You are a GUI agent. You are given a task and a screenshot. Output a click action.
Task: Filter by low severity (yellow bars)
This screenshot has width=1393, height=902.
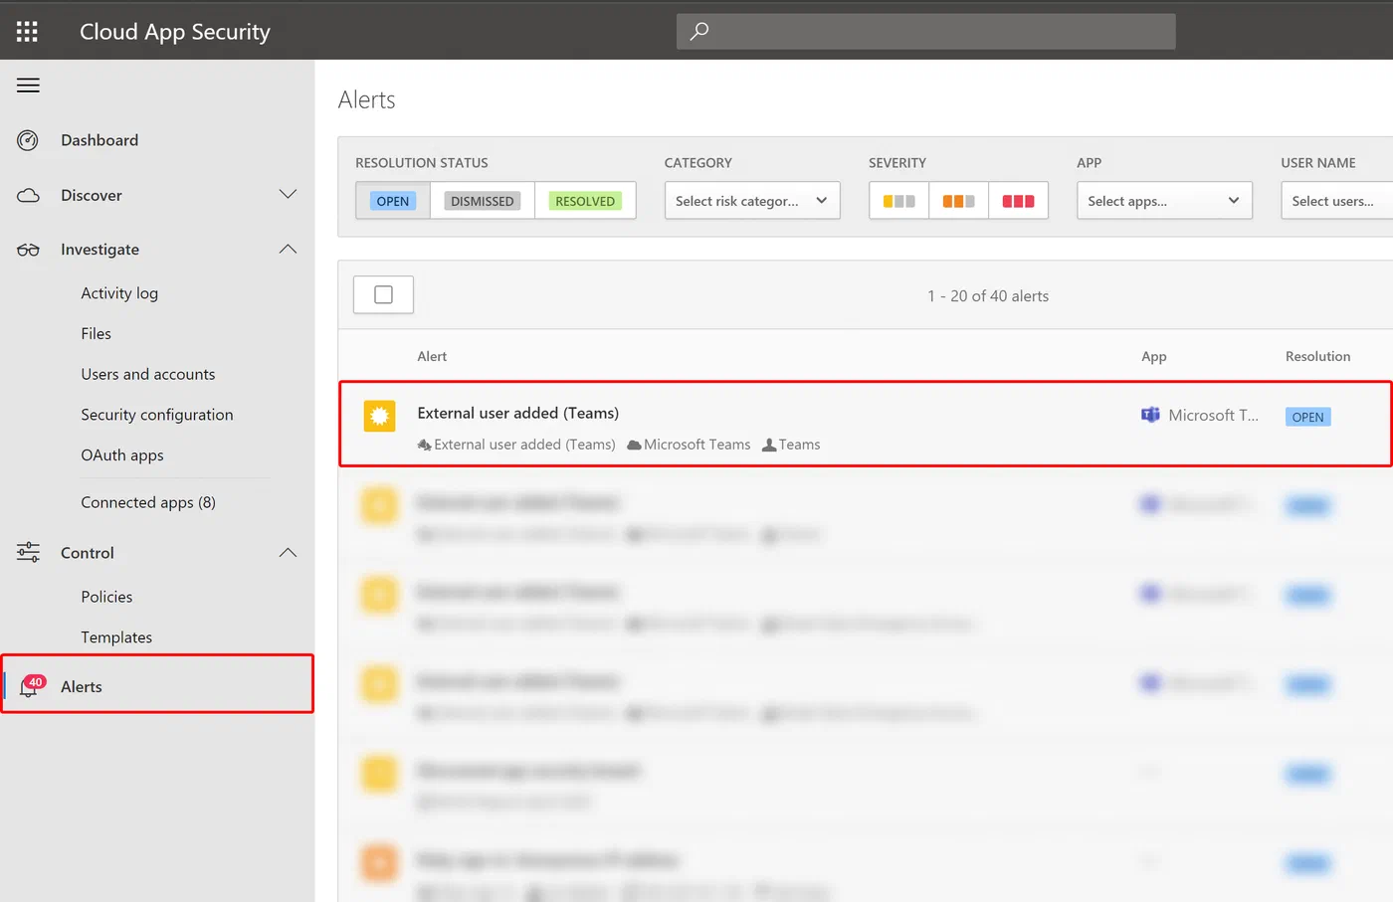tap(899, 201)
